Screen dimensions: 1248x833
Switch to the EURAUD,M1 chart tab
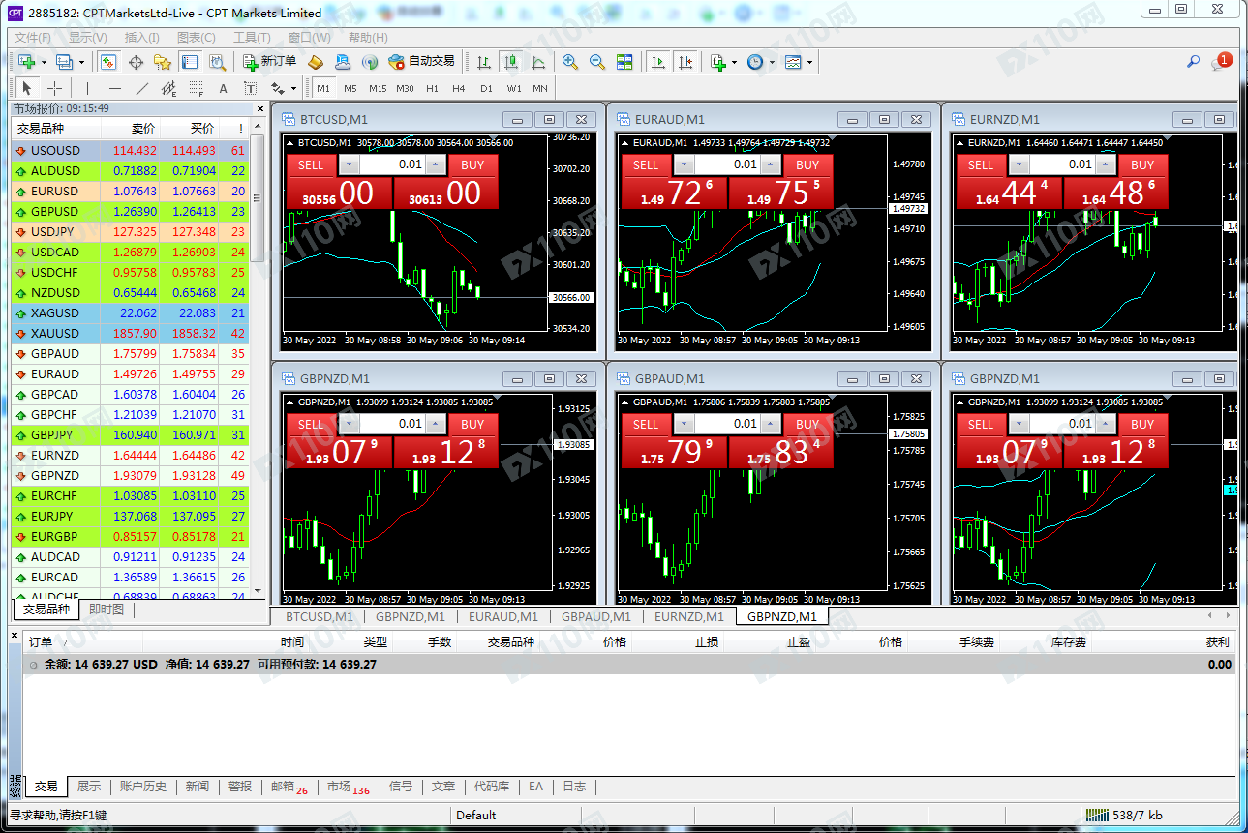point(502,616)
